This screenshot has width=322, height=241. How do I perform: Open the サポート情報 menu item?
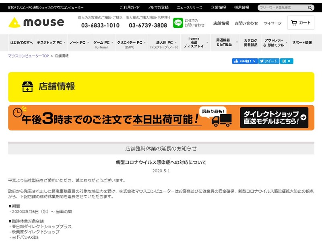[302, 43]
